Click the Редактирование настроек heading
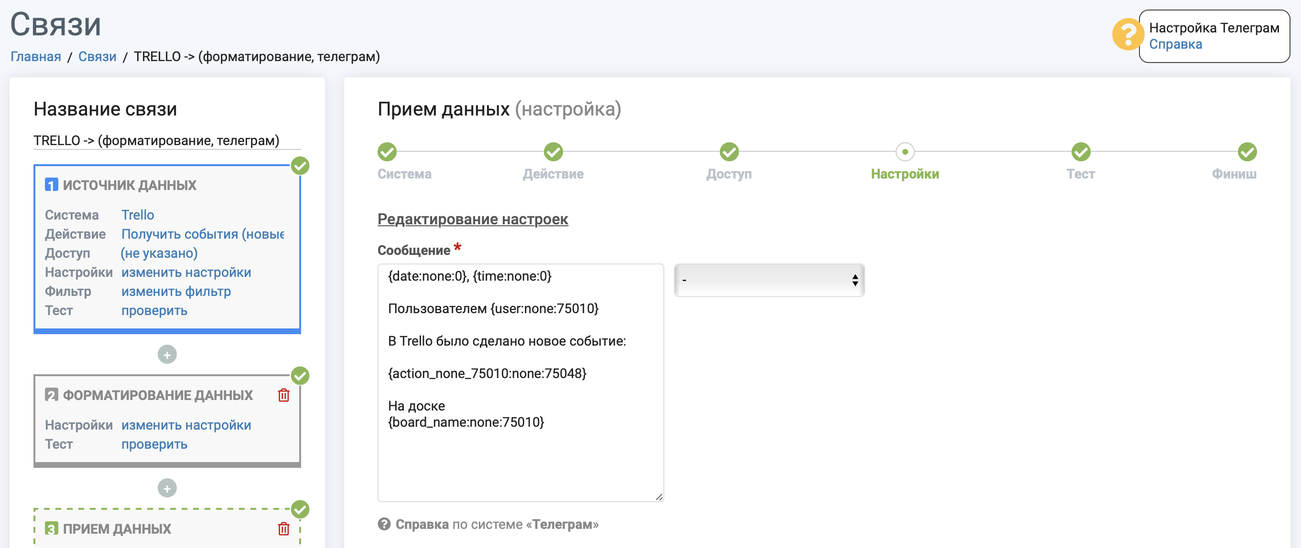Viewport: 1301px width, 548px height. coord(473,219)
